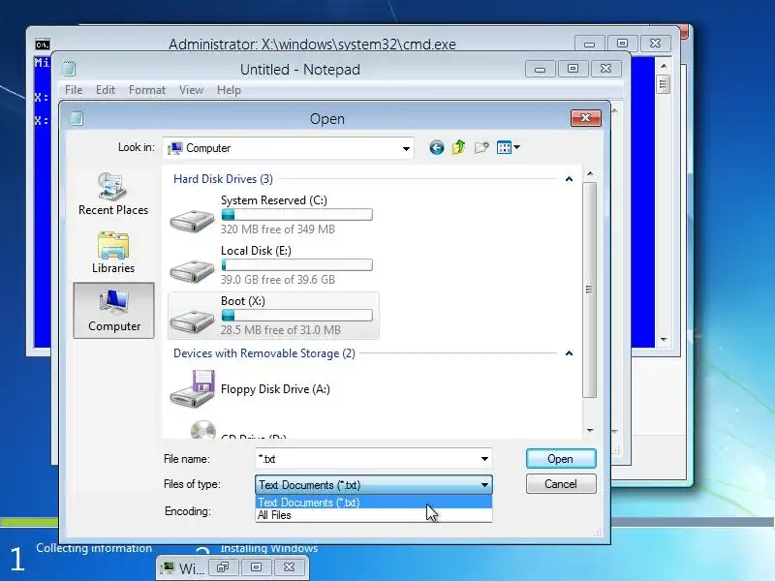Click the cmd.exe icon in title bar
Screen dimensions: 775x581
tap(43, 45)
